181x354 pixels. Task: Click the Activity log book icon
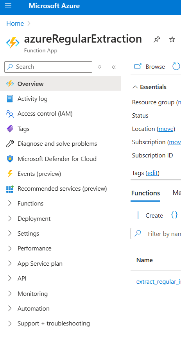pyautogui.click(x=10, y=99)
